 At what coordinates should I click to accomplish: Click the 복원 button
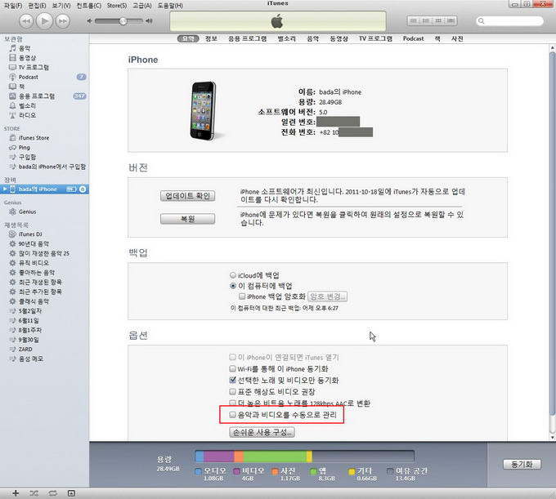(x=187, y=219)
